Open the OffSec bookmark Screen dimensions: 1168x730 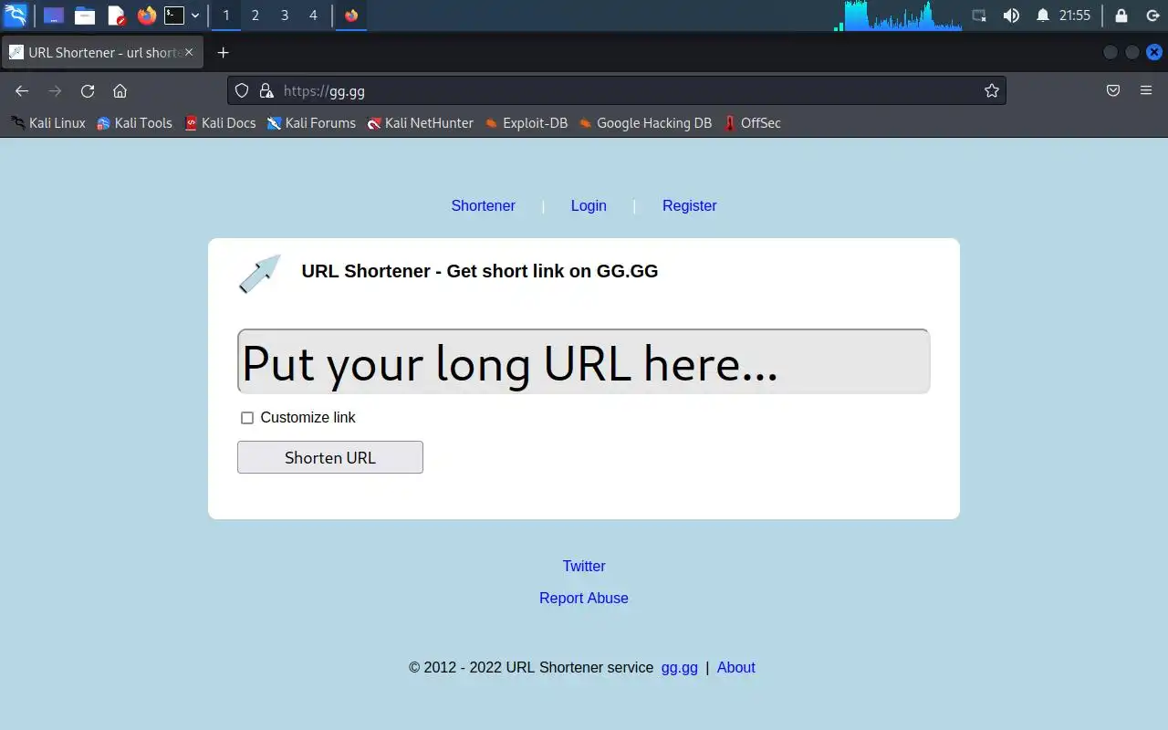pyautogui.click(x=752, y=123)
